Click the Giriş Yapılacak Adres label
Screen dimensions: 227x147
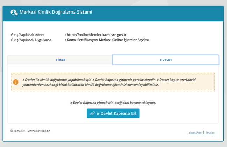pyautogui.click(x=28, y=35)
